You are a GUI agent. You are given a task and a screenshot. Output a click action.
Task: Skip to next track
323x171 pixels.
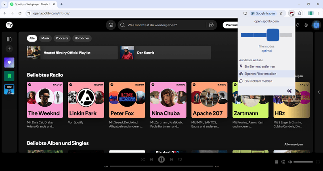(x=171, y=159)
